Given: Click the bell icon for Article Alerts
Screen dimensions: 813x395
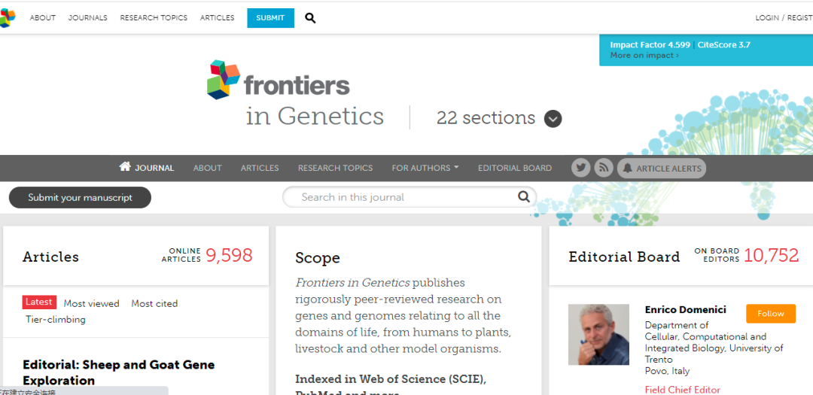Looking at the screenshot, I should coord(627,169).
